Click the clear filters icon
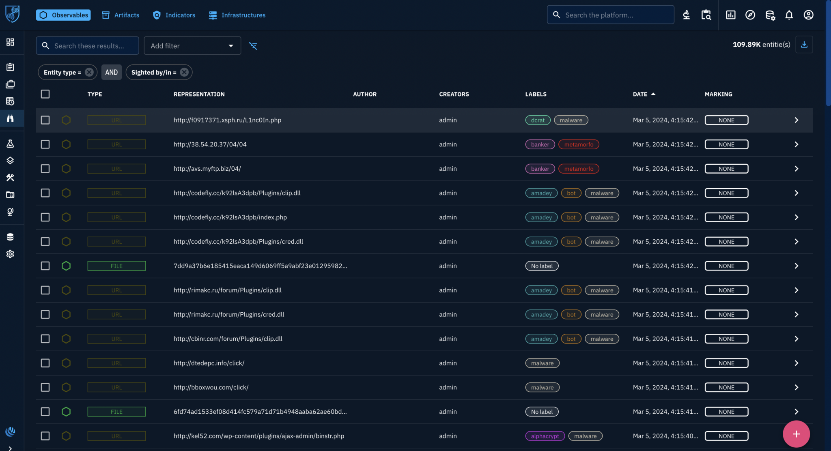Image resolution: width=831 pixels, height=451 pixels. pyautogui.click(x=253, y=46)
